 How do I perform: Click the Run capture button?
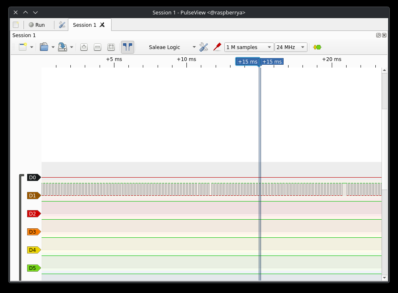pyautogui.click(x=36, y=25)
